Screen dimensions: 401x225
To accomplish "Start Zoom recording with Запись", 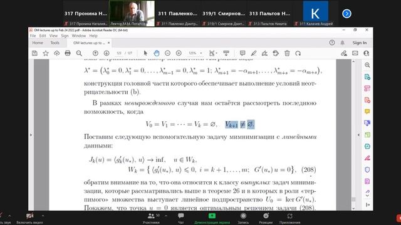I will tap(243, 218).
